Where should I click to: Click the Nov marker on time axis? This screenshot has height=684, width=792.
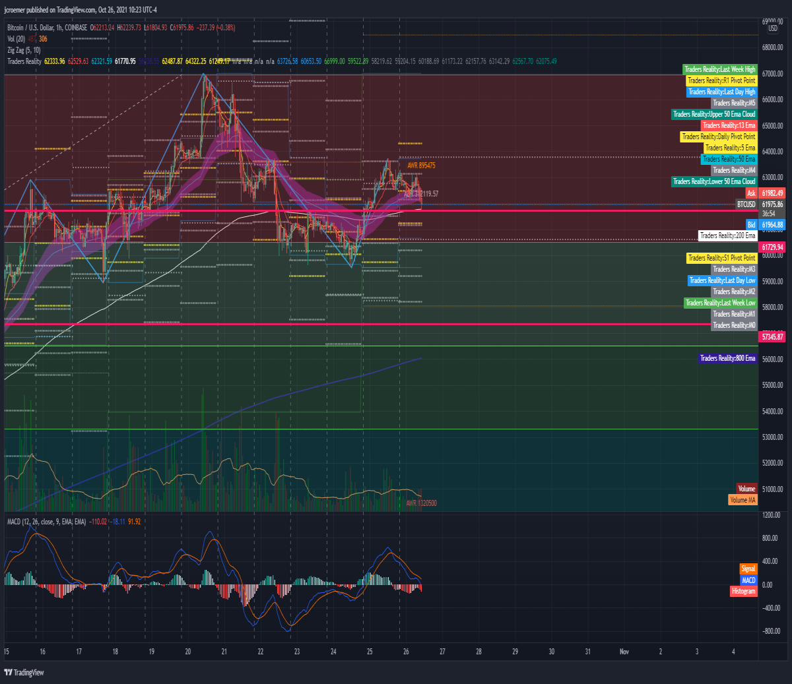(x=624, y=652)
